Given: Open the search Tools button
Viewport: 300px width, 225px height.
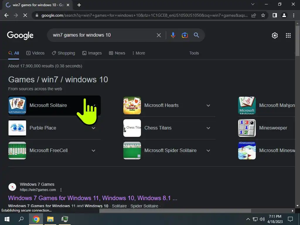Looking at the screenshot, I should coord(194,53).
